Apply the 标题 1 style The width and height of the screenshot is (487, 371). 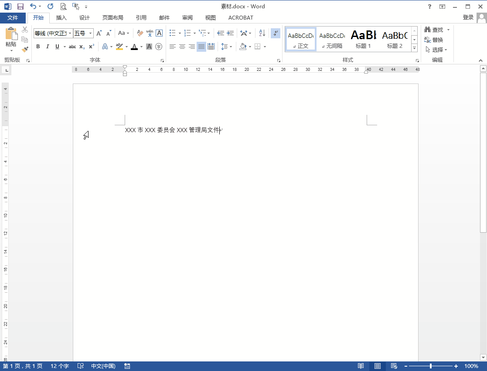coord(363,39)
